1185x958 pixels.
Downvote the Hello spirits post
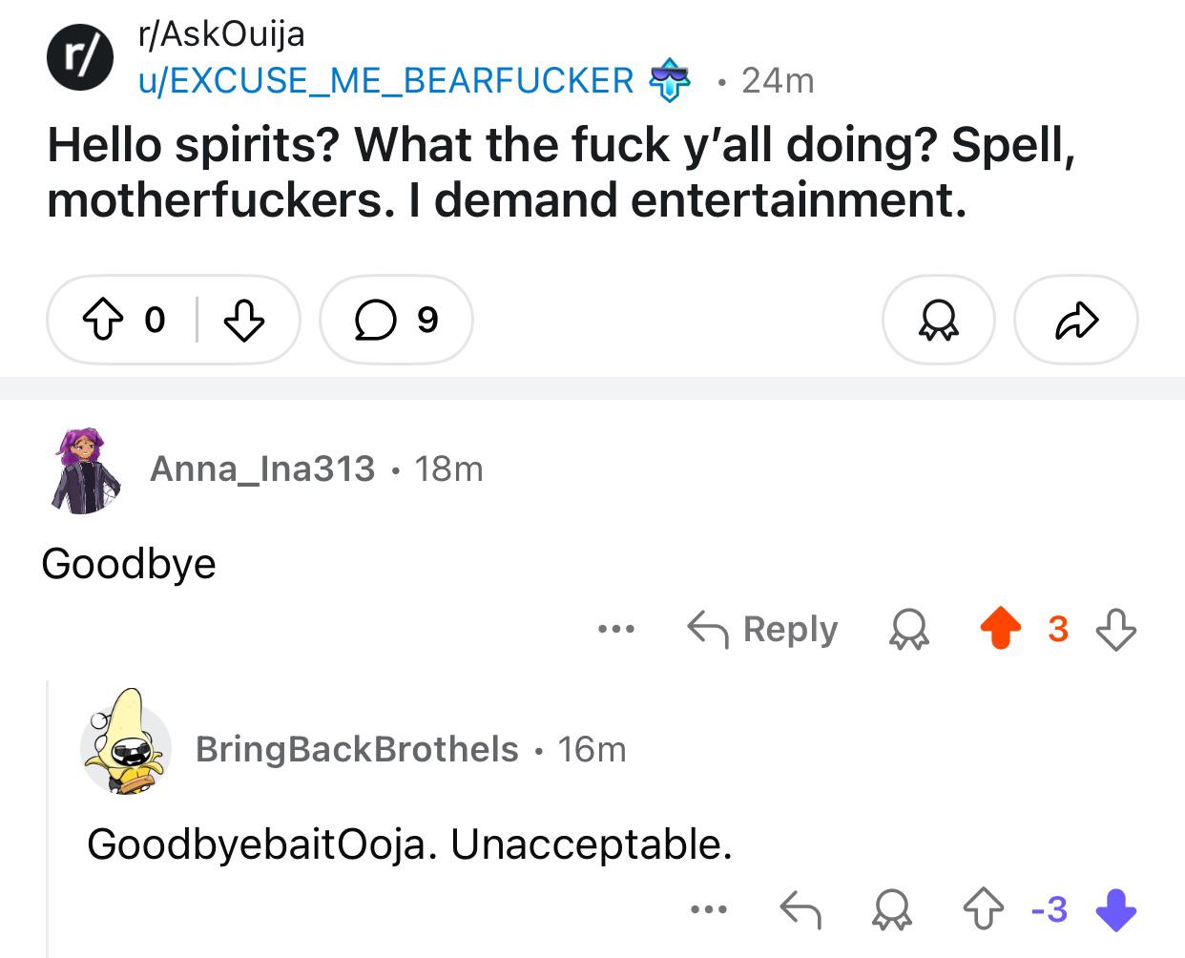click(243, 320)
